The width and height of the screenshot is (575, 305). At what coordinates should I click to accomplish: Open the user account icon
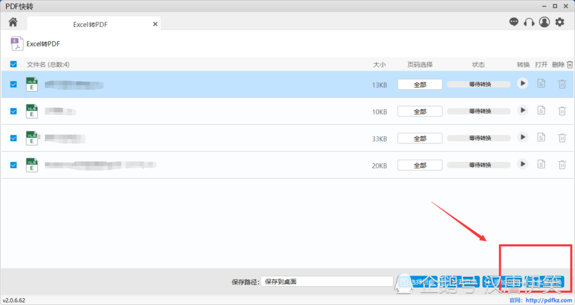[x=544, y=22]
